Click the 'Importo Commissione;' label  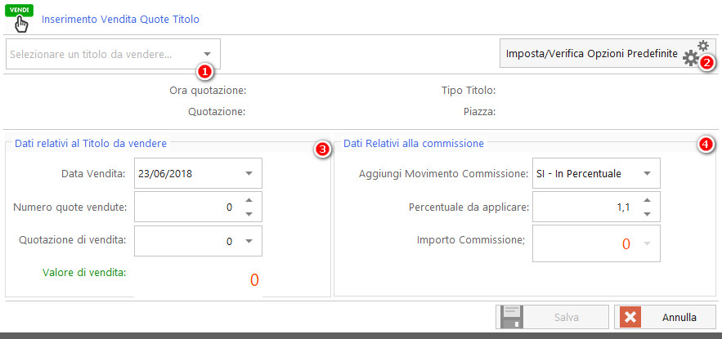coord(471,239)
